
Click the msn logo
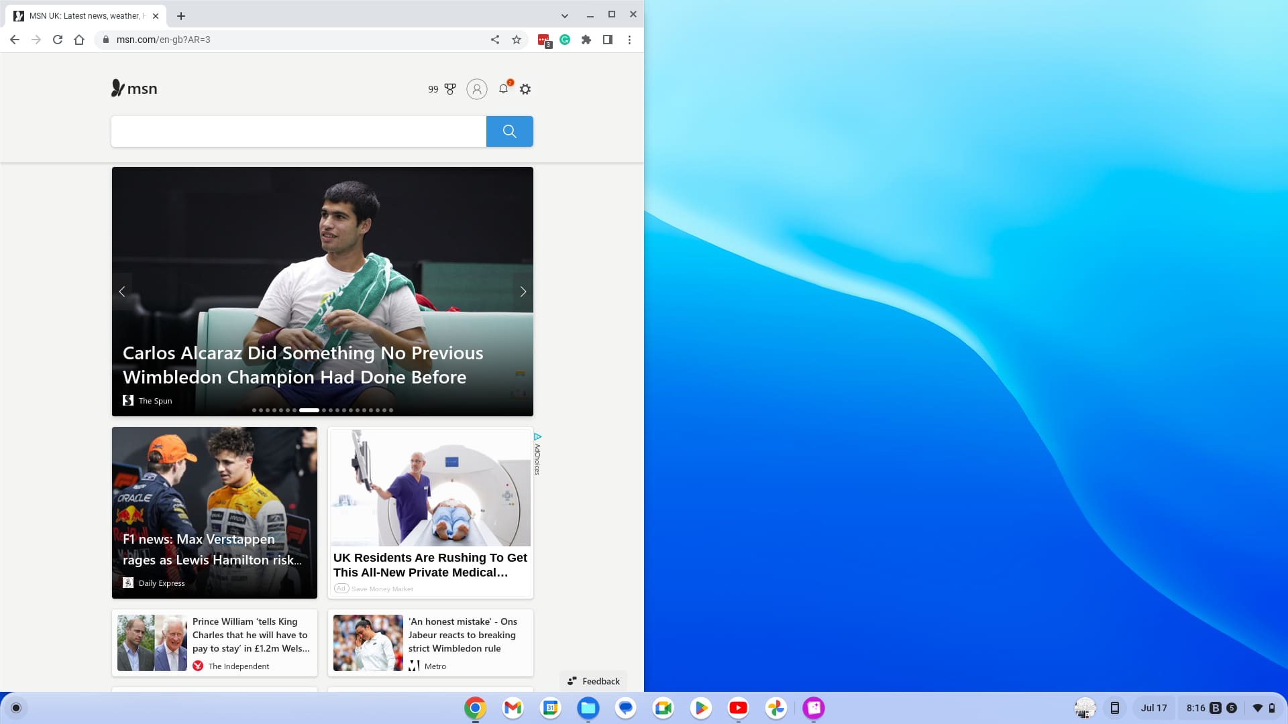tap(134, 88)
